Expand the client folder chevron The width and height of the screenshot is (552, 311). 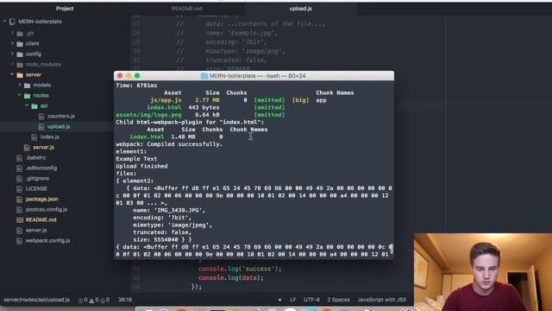[x=12, y=43]
